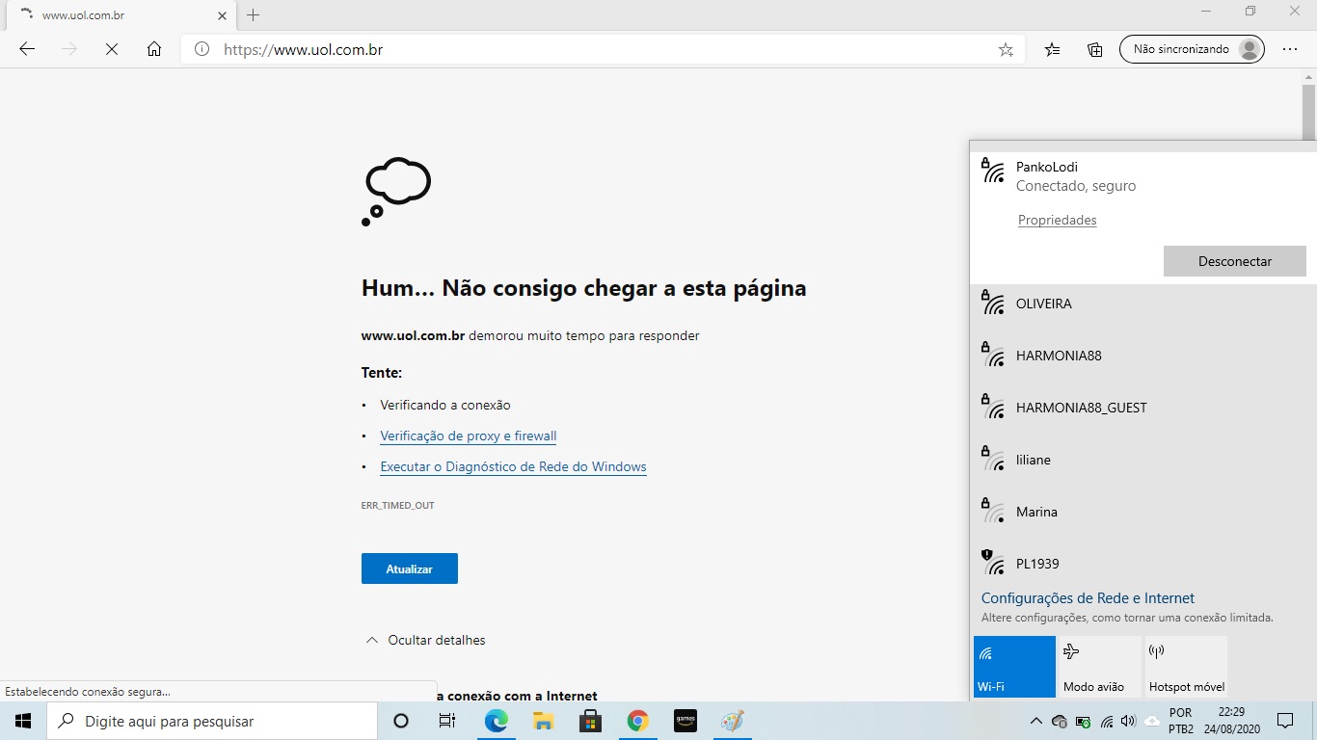
Task: Switch to Microsoft Edge on taskbar
Action: (x=496, y=721)
